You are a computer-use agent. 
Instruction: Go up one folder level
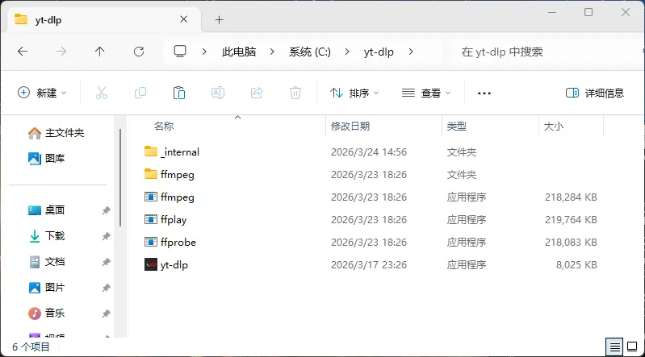(x=99, y=52)
